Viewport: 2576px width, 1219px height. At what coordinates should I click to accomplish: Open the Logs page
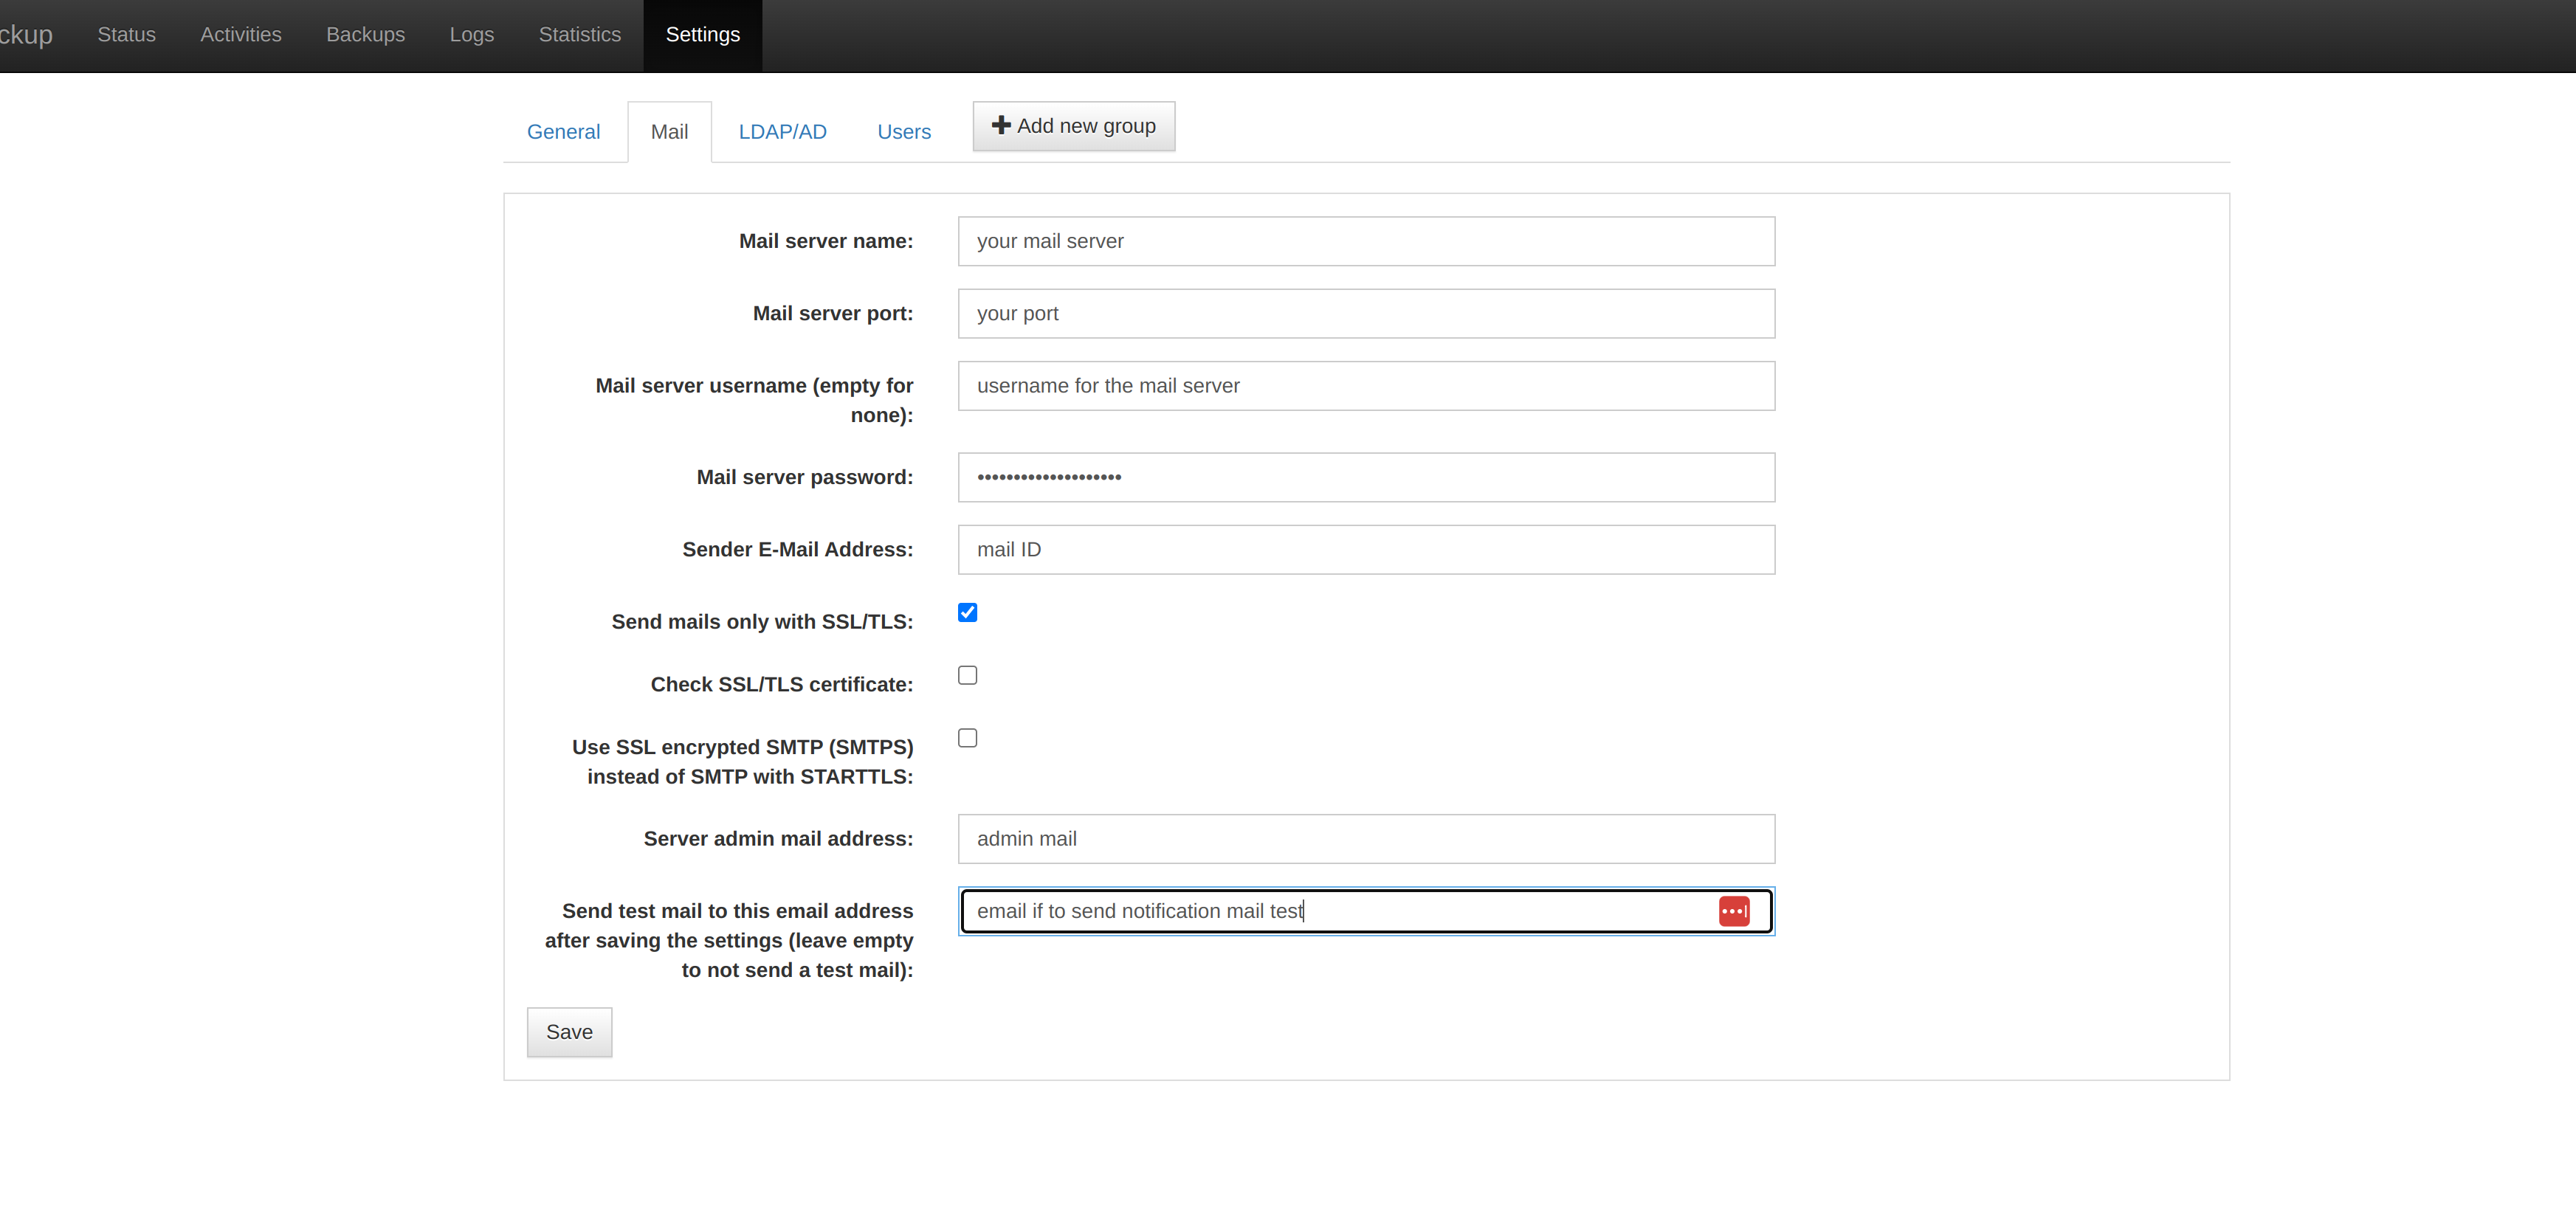(x=471, y=35)
